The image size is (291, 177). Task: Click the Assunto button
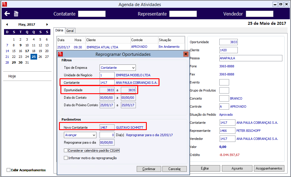[237, 168]
